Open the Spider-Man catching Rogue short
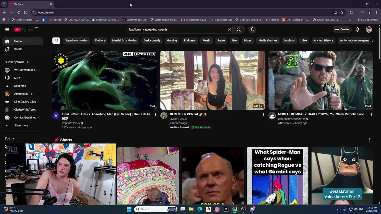 pyautogui.click(x=277, y=176)
